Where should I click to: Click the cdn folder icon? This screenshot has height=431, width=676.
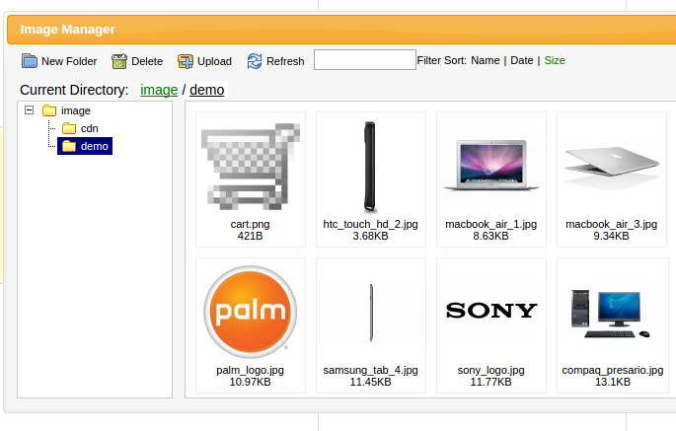[x=69, y=128]
